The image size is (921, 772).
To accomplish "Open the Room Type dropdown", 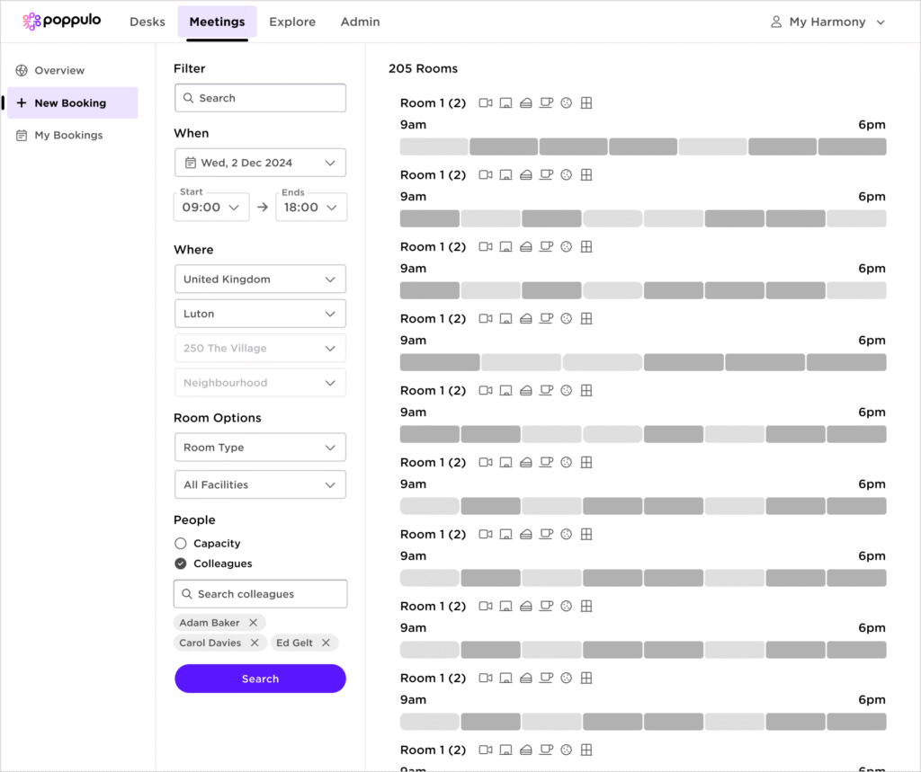I will click(260, 448).
